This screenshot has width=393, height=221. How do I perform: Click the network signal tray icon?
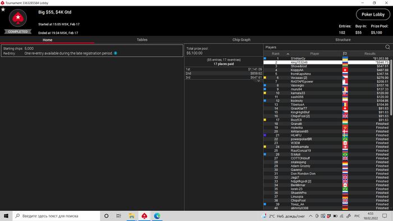(341, 216)
